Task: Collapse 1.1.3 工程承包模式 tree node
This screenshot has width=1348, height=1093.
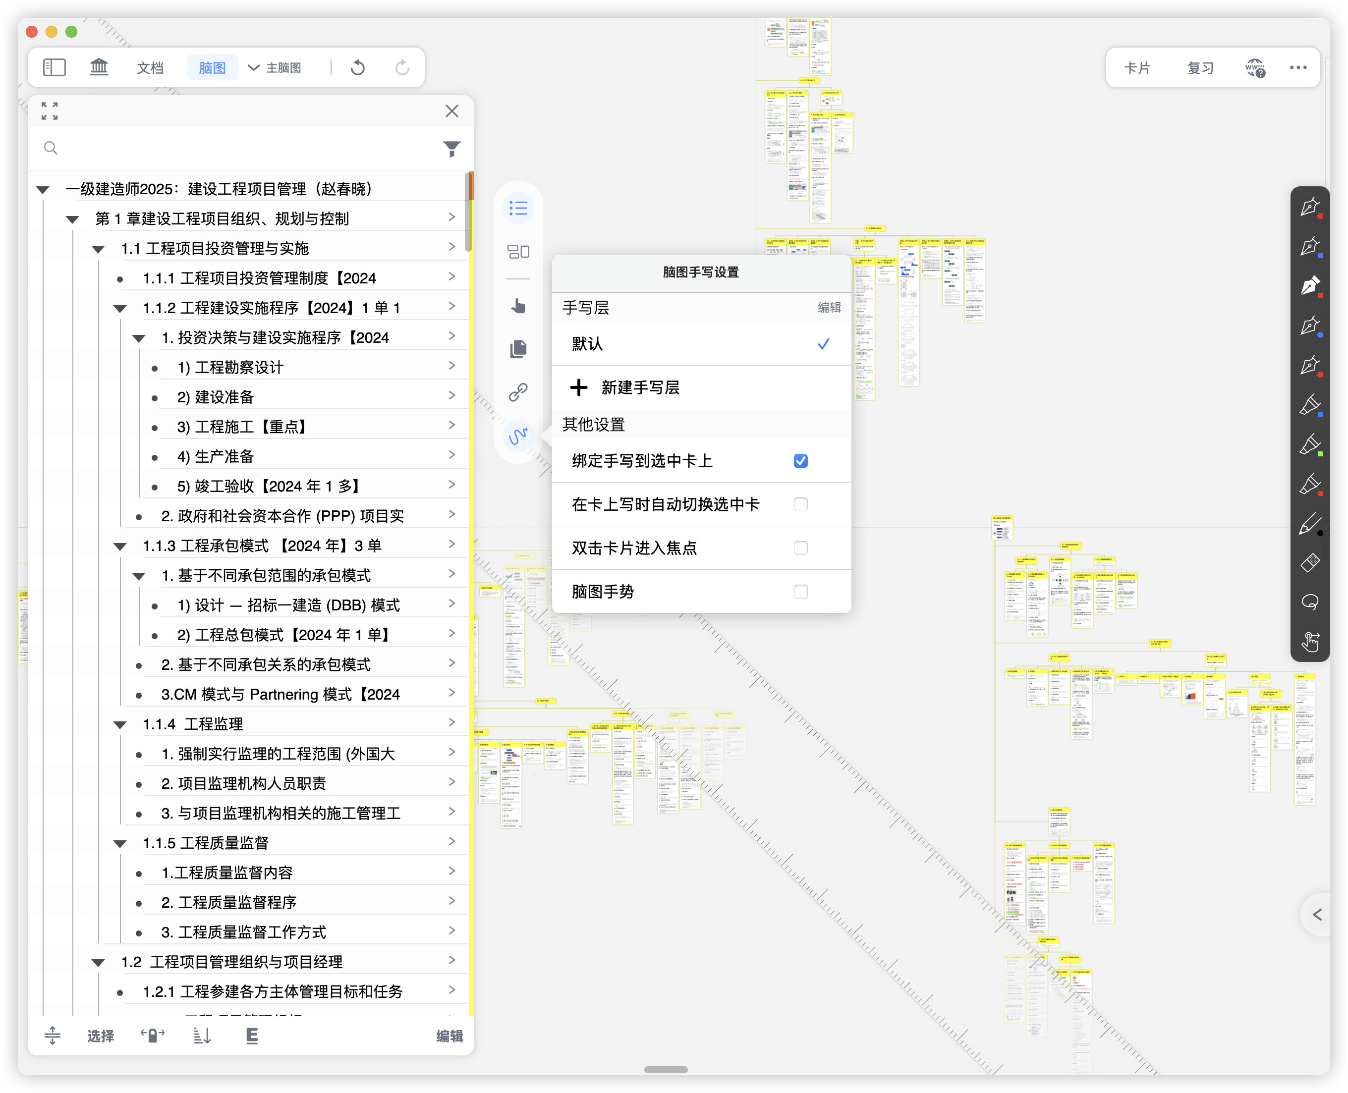Action: click(x=119, y=546)
